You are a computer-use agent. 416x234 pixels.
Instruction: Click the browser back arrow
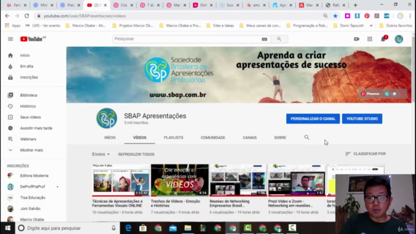pos(7,16)
